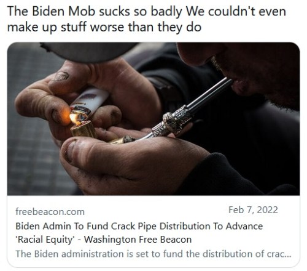The width and height of the screenshot is (307, 271).
Task: Click the 'Racial Equity' phrase in headline
Action: click(45, 240)
